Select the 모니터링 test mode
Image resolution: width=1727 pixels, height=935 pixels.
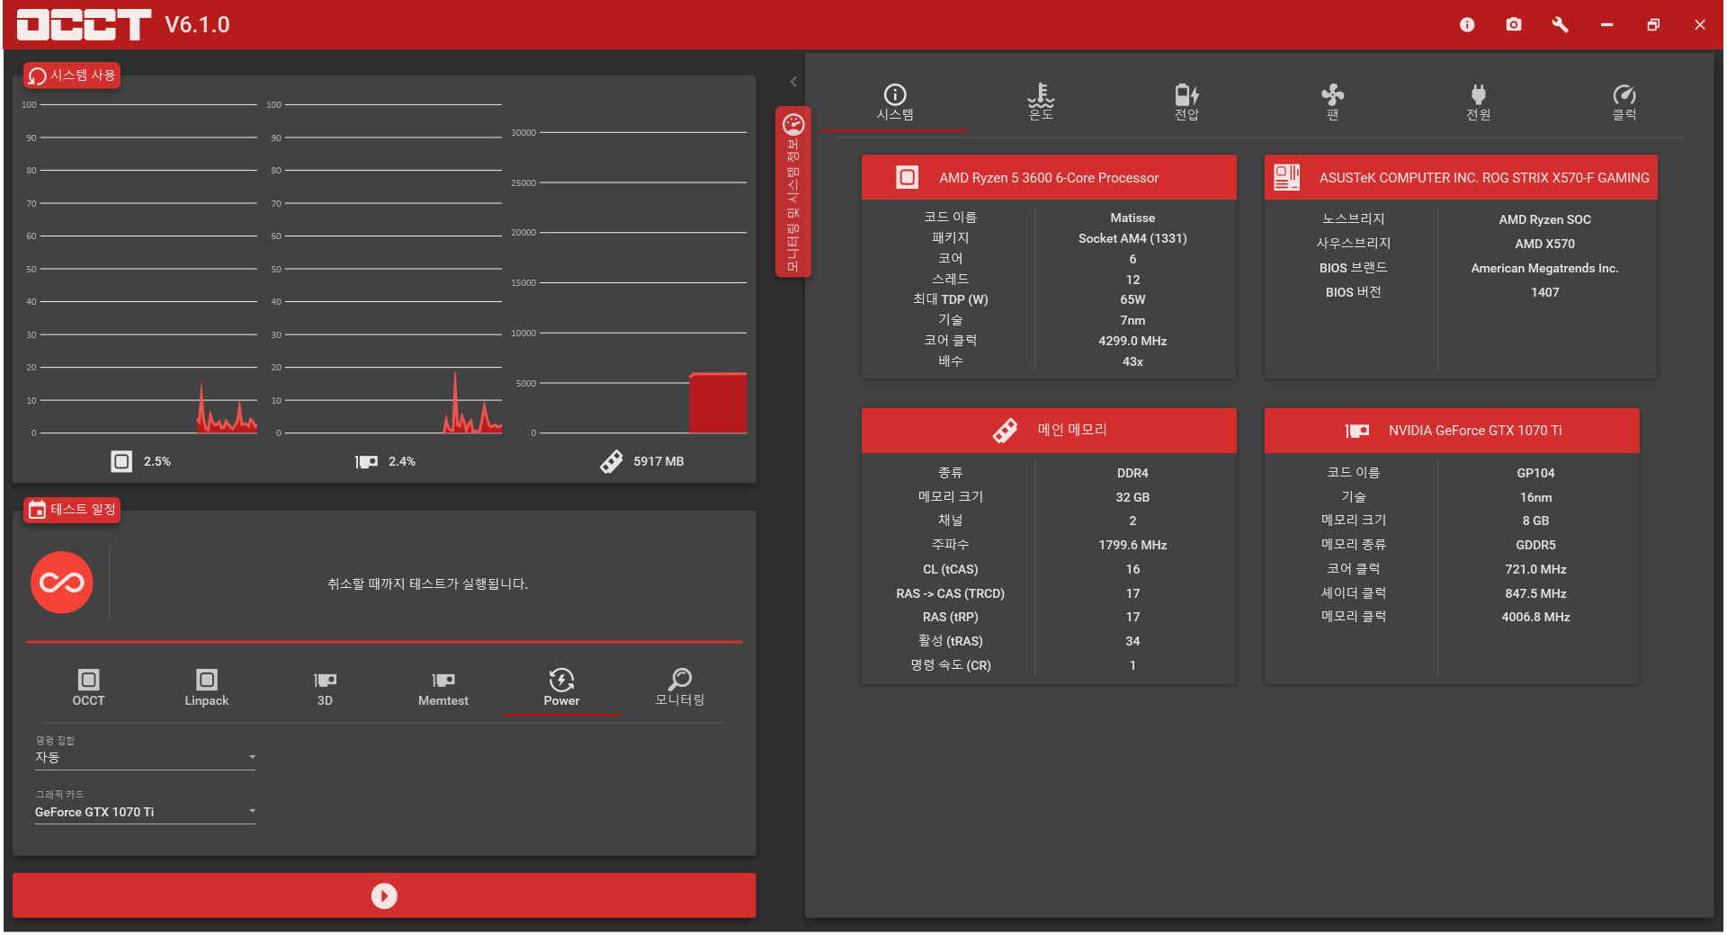point(680,688)
